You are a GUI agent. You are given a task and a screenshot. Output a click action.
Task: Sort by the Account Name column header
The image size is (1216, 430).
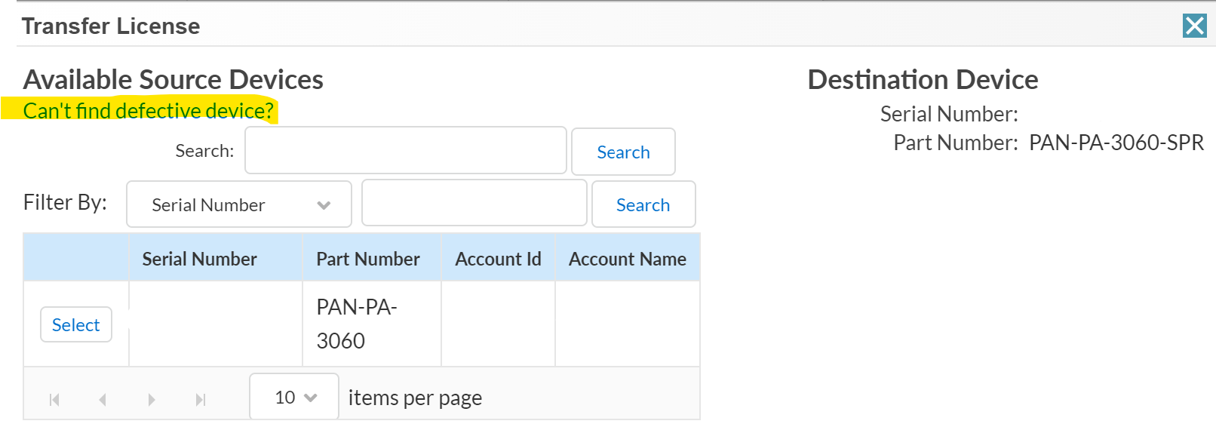click(x=627, y=259)
